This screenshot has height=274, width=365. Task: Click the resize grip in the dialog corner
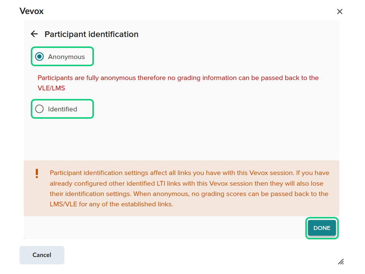point(341,261)
